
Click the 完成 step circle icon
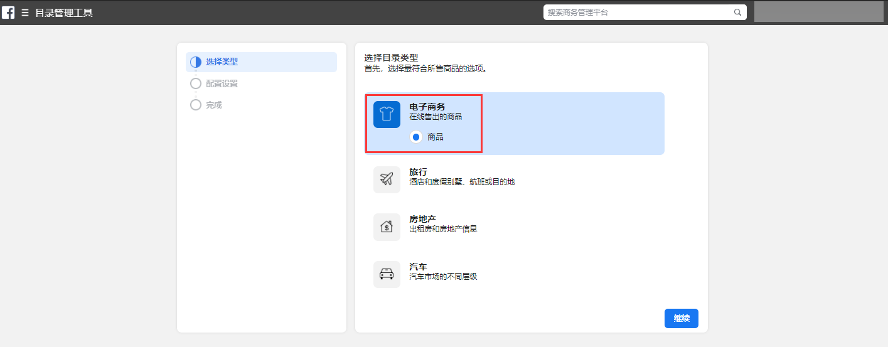point(196,105)
